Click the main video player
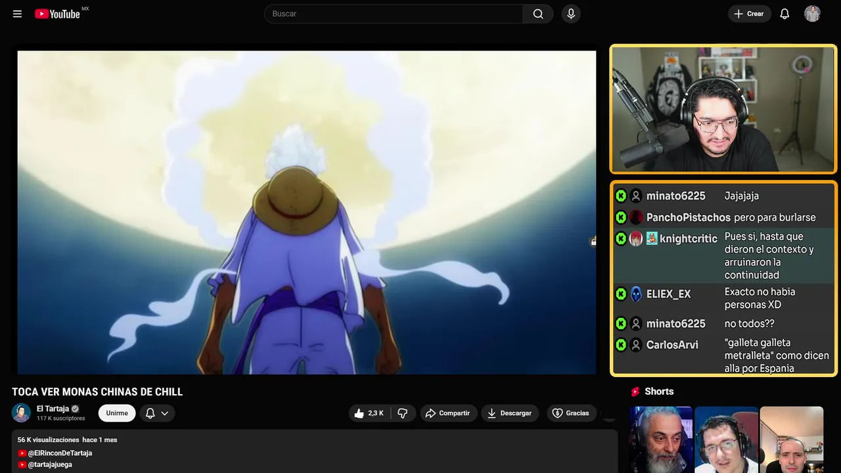The width and height of the screenshot is (841, 473). point(307,212)
